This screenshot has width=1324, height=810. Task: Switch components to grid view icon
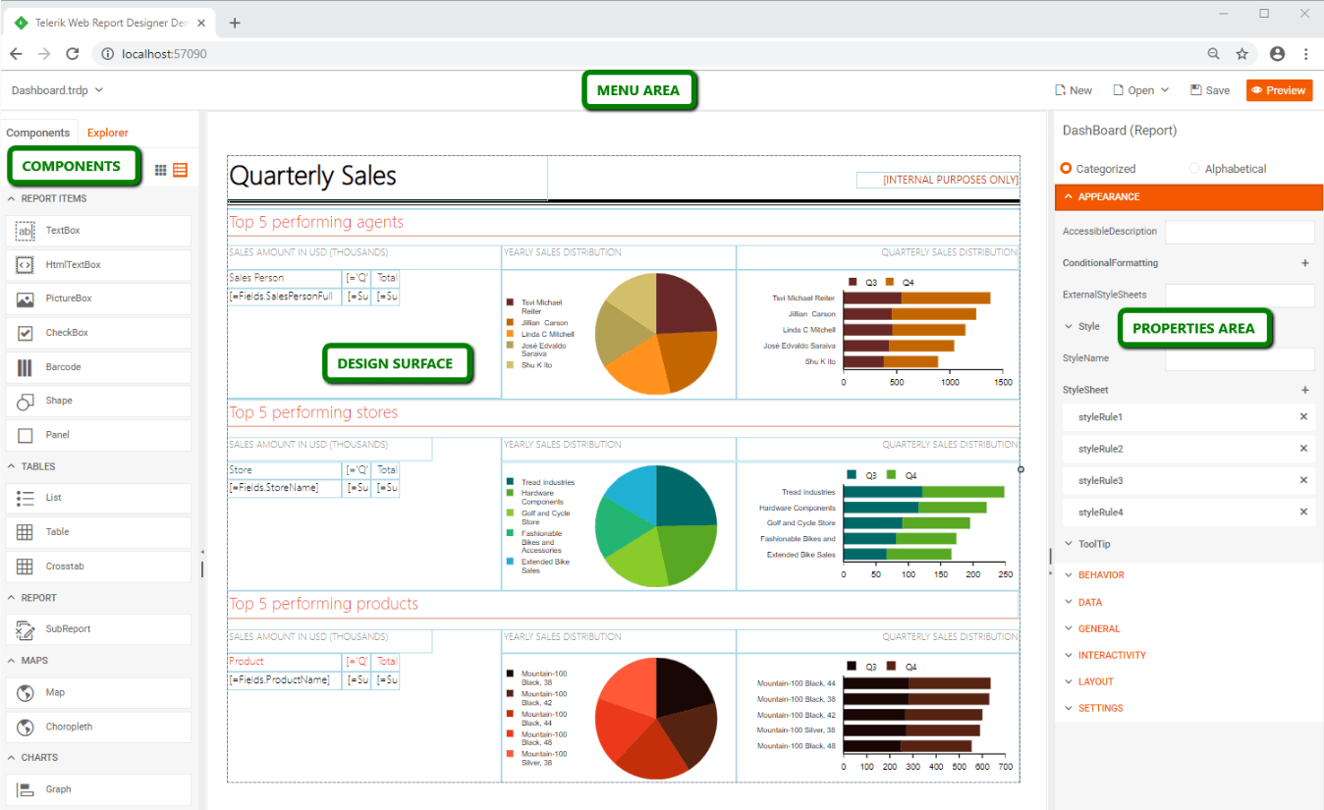(x=161, y=170)
